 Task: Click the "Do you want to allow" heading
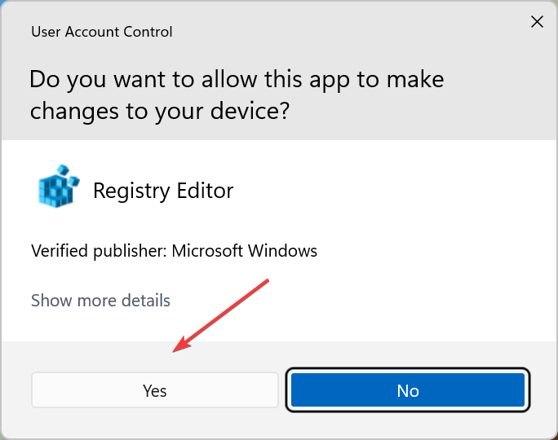click(x=237, y=80)
